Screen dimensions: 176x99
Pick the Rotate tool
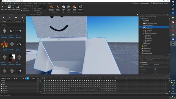pyautogui.click(x=13, y=7)
